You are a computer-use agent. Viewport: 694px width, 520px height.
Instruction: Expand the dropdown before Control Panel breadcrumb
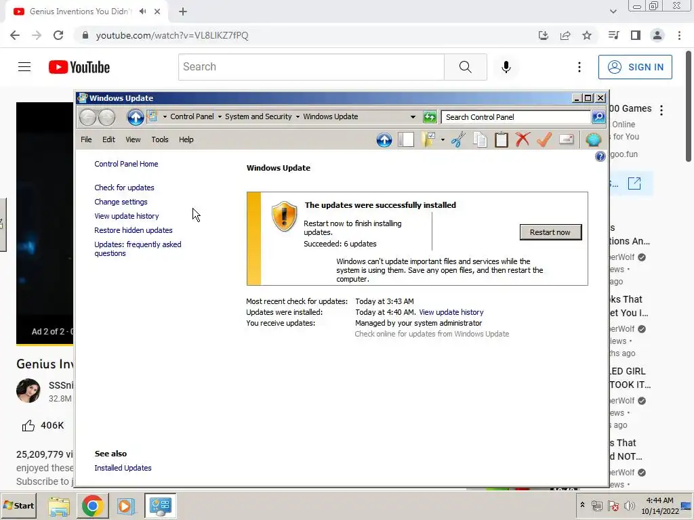coord(165,116)
